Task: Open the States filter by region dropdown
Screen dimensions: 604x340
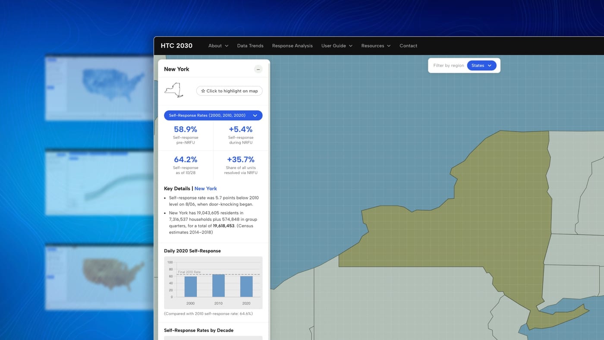Action: (x=481, y=66)
